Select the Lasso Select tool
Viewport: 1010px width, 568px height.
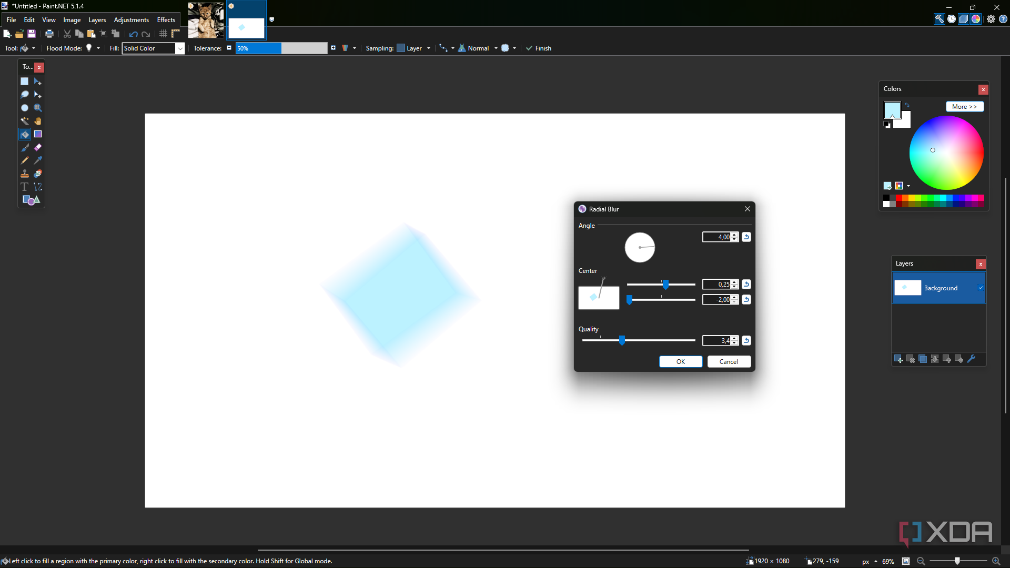24,95
